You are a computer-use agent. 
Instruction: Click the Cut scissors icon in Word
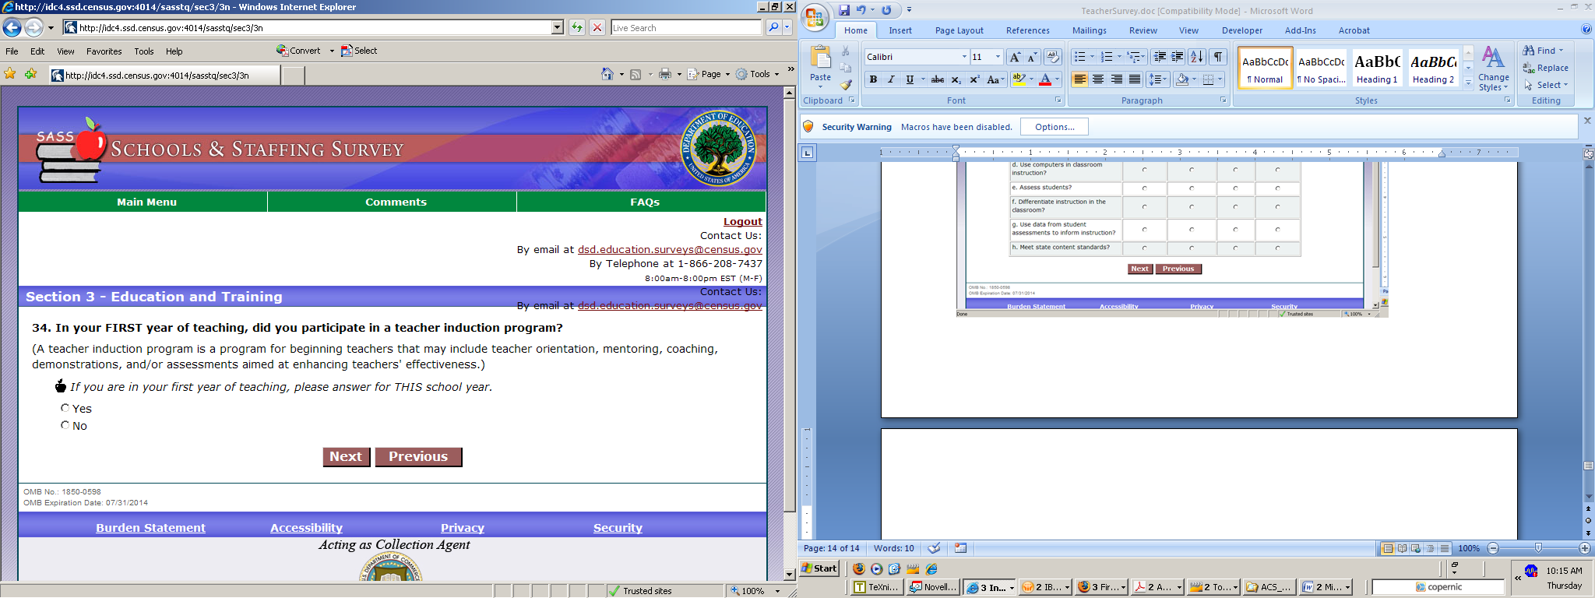tap(846, 51)
